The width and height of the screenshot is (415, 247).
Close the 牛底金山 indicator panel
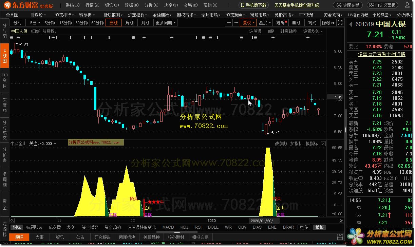323,144
